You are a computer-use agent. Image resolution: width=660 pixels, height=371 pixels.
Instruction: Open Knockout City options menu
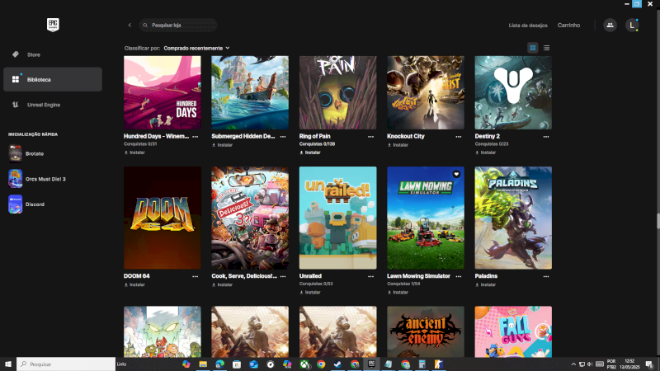(x=459, y=137)
